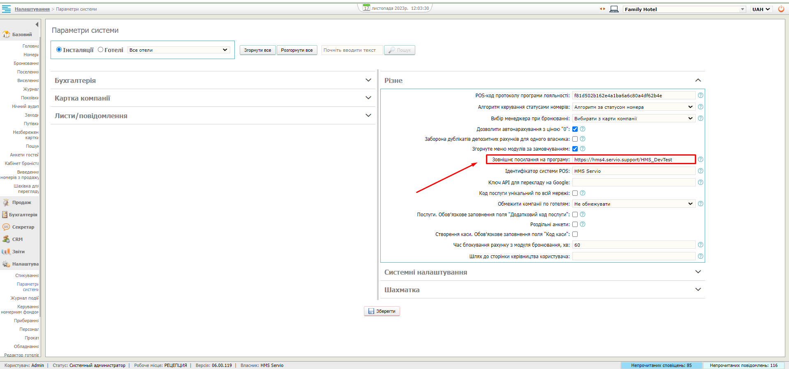The image size is (789, 369).
Task: Click help icon beside Ідентифікатор системи POS
Action: pos(701,171)
